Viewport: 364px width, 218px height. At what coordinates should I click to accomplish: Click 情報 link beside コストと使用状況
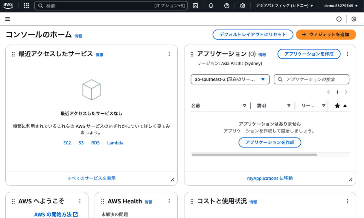point(253,202)
